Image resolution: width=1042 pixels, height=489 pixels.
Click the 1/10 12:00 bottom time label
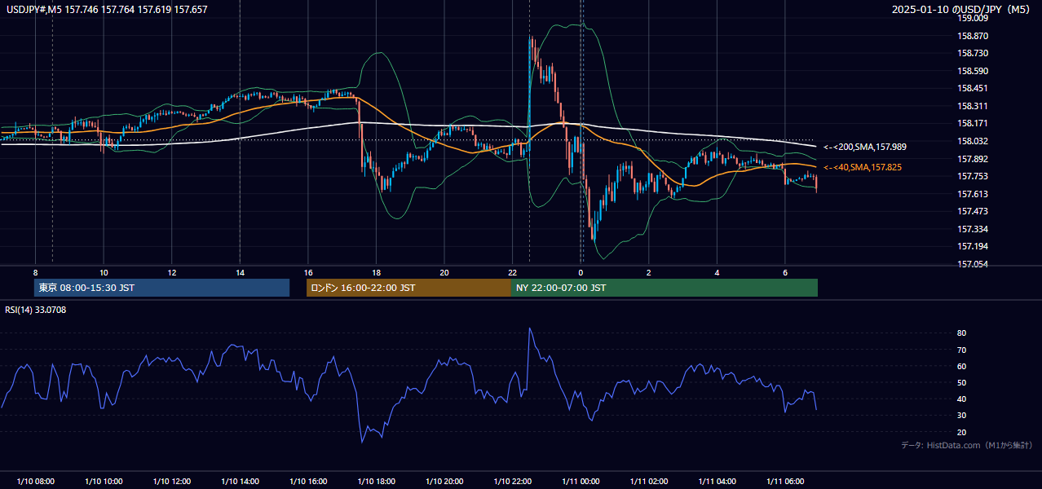click(171, 482)
